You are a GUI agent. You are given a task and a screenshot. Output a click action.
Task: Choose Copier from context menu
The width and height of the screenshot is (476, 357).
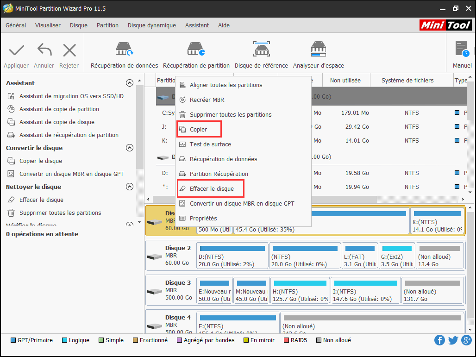(244, 130)
